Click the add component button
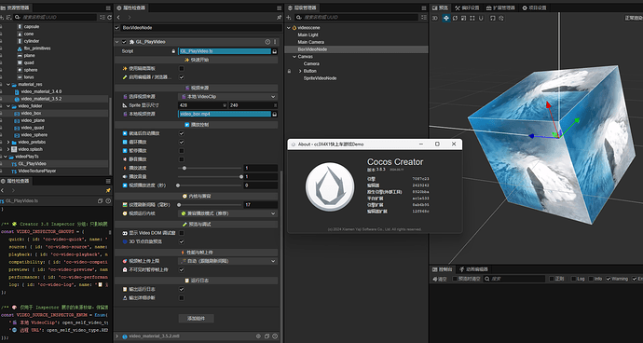Viewport: 643px width, 343px height. (196, 319)
